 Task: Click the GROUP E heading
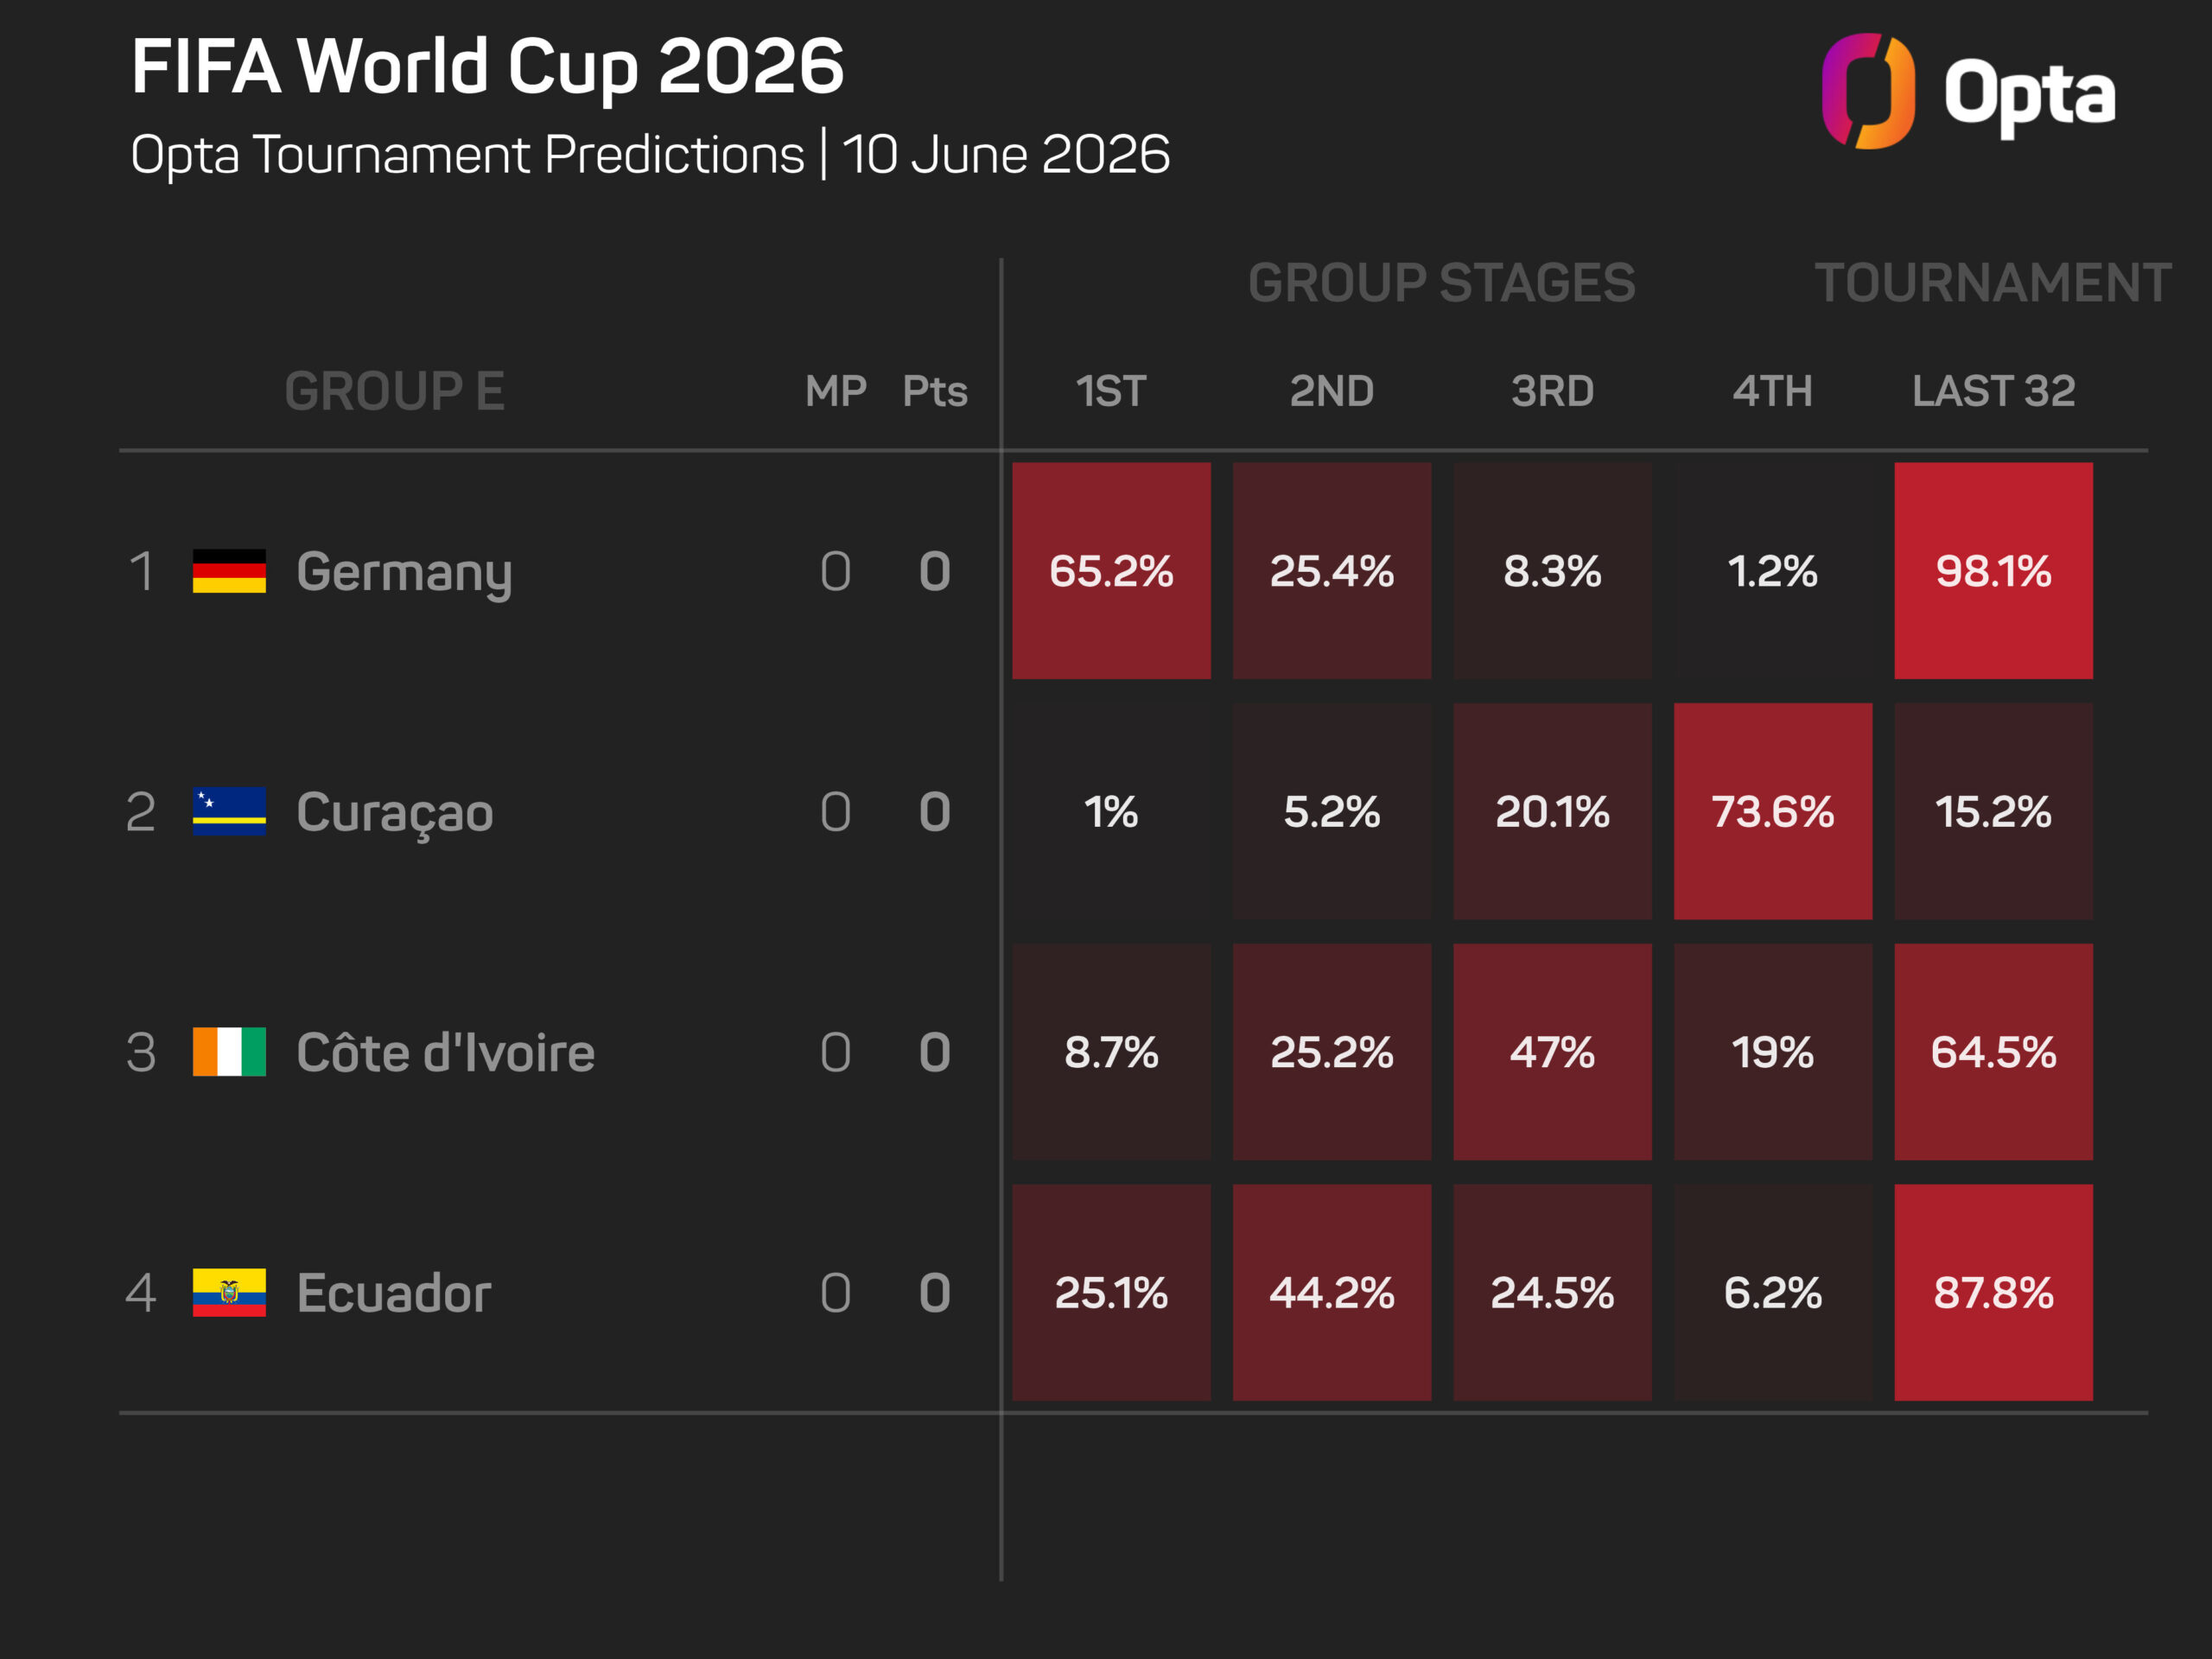coord(394,391)
